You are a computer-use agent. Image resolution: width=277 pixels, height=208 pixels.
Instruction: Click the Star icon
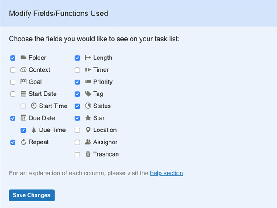88,118
